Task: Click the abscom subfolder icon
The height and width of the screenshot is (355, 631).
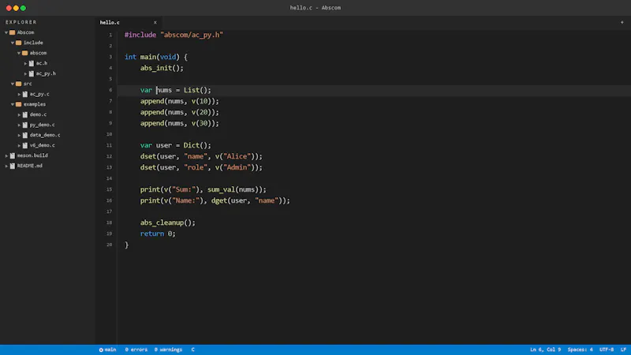Action: point(25,53)
